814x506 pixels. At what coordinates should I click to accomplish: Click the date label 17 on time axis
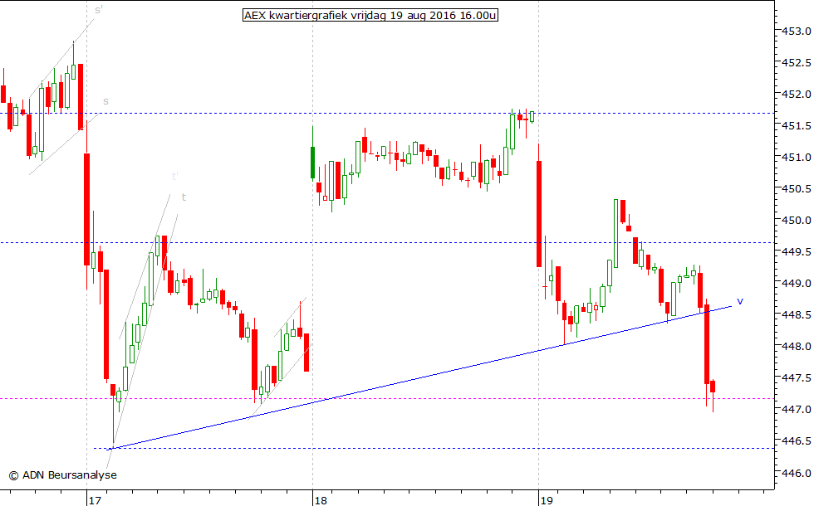(x=94, y=500)
